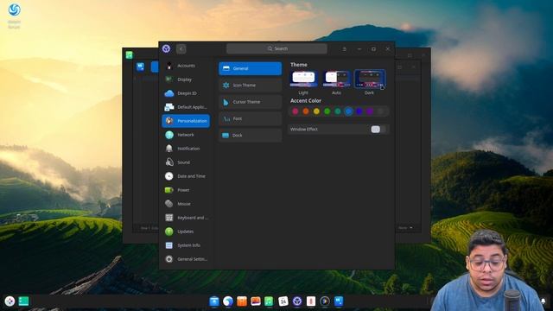The height and width of the screenshot is (311, 553).
Task: Open Icon Theme options
Action: [x=250, y=85]
